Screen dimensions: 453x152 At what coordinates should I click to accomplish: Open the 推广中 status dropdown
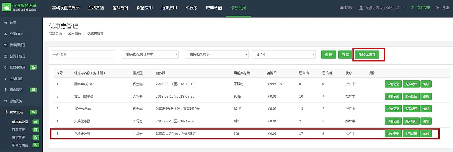pos(283,55)
